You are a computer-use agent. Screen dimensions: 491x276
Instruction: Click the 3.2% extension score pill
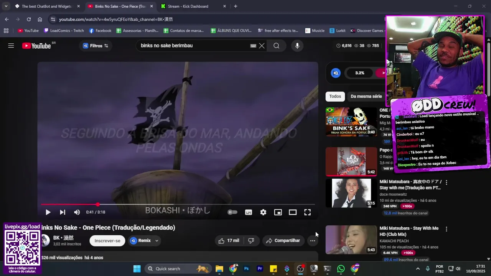point(359,73)
